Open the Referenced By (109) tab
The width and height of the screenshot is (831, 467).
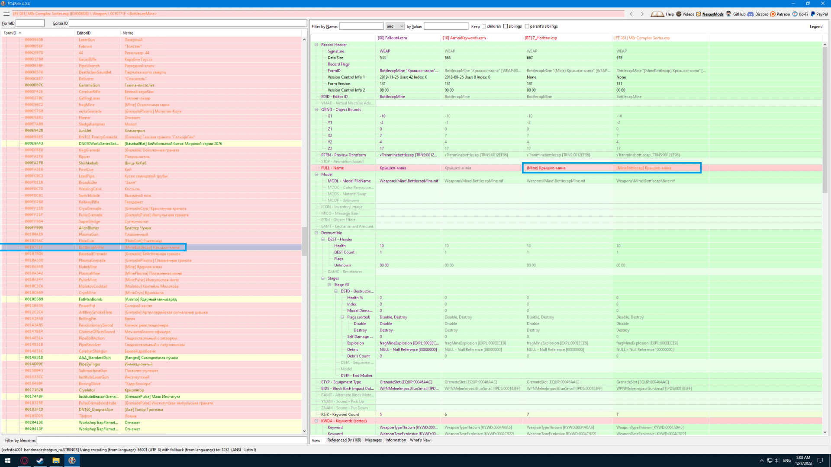[x=344, y=440]
